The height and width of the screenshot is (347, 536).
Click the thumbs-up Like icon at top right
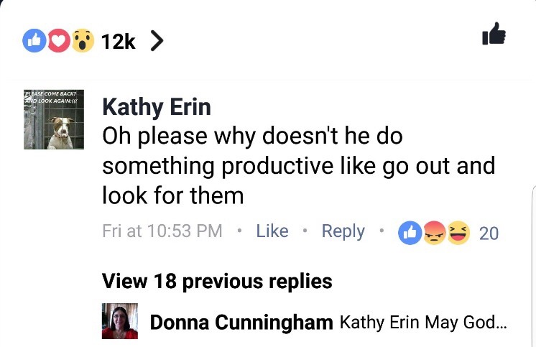tap(494, 34)
